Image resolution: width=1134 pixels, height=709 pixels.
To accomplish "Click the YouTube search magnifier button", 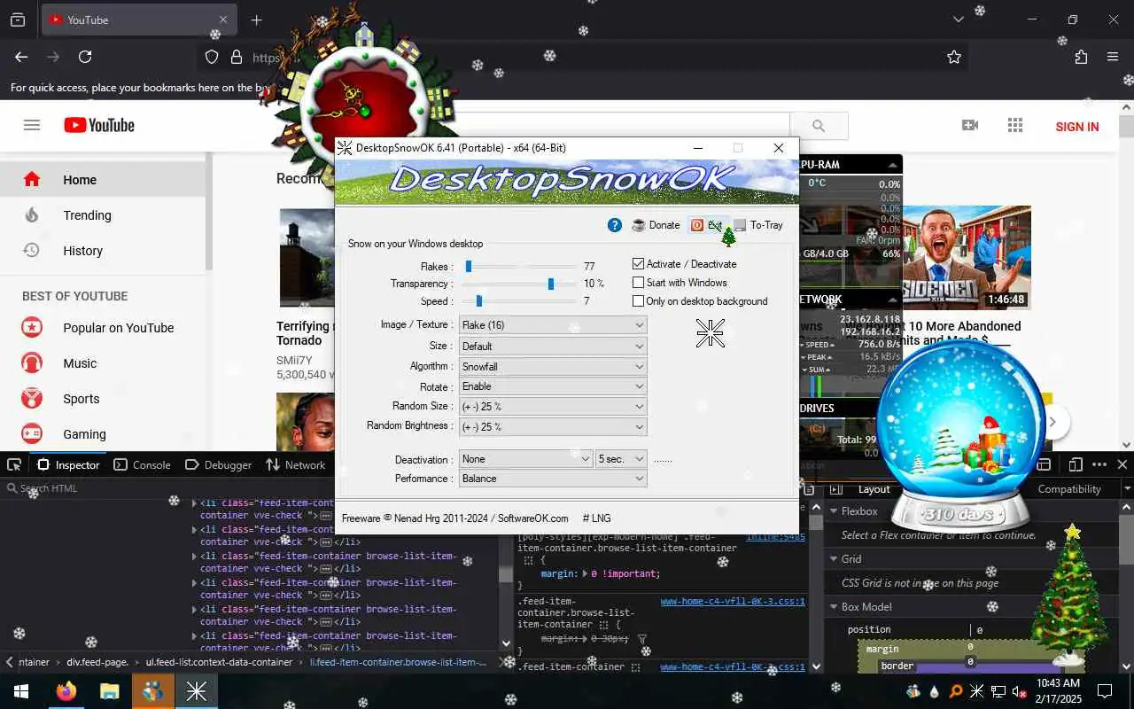I will [x=819, y=126].
